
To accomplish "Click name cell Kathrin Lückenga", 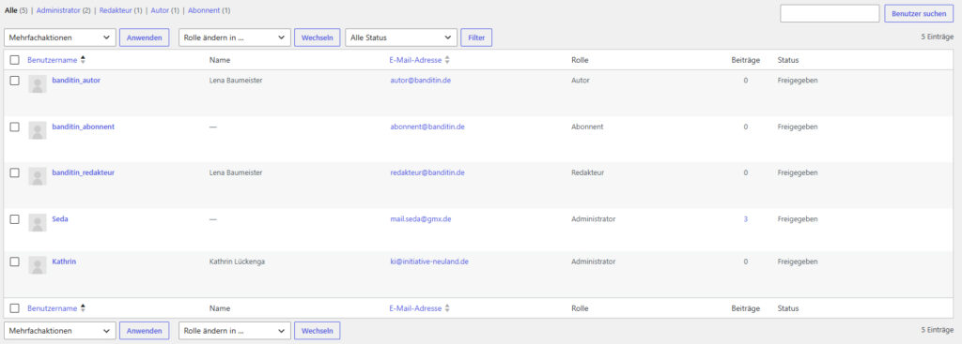I will (x=237, y=262).
